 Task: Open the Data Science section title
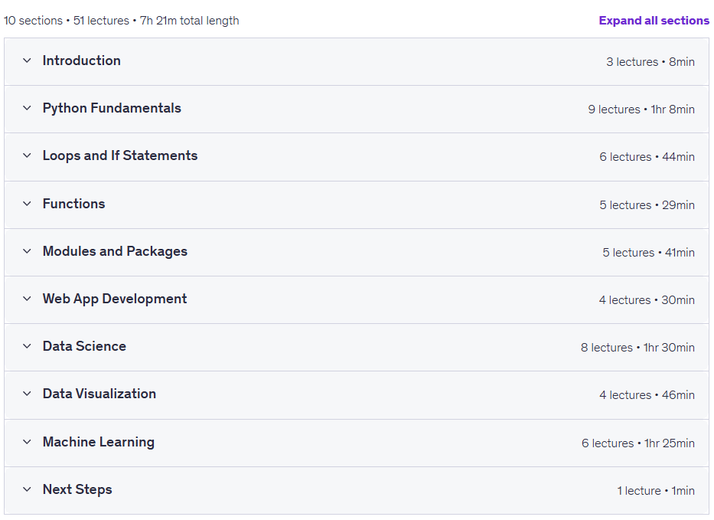point(84,346)
